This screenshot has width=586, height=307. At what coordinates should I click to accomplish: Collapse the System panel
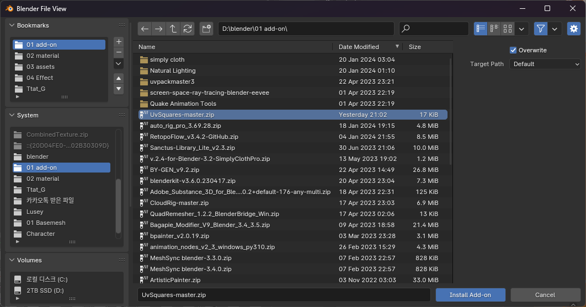(x=12, y=115)
